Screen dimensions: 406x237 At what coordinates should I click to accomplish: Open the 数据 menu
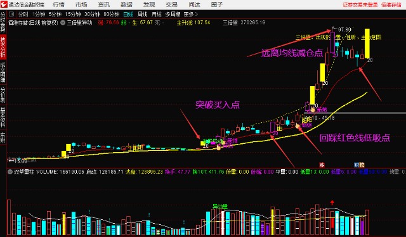(127, 4)
